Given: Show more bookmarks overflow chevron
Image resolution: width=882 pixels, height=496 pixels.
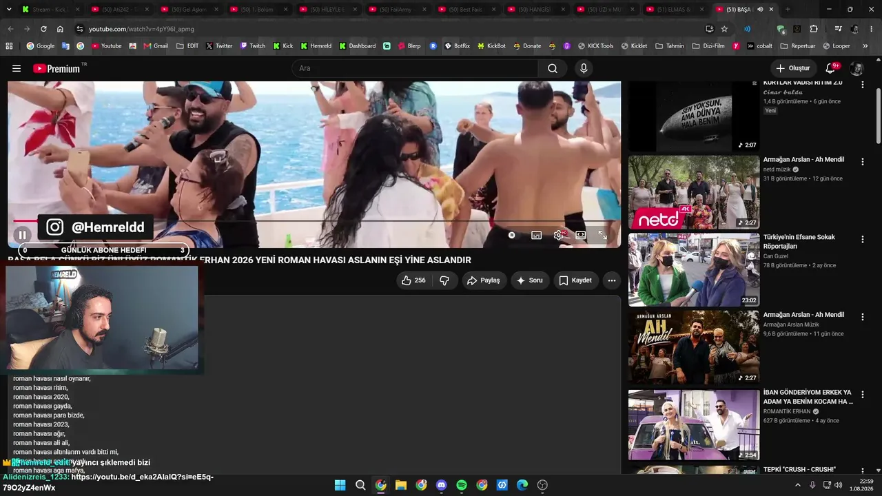Looking at the screenshot, I should coord(865,46).
